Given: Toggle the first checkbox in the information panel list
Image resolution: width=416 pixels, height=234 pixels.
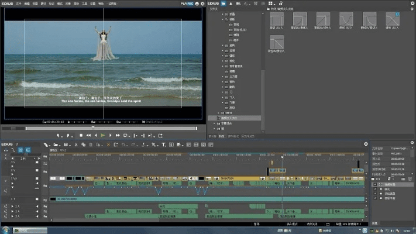Looking at the screenshot, I should point(375,184).
